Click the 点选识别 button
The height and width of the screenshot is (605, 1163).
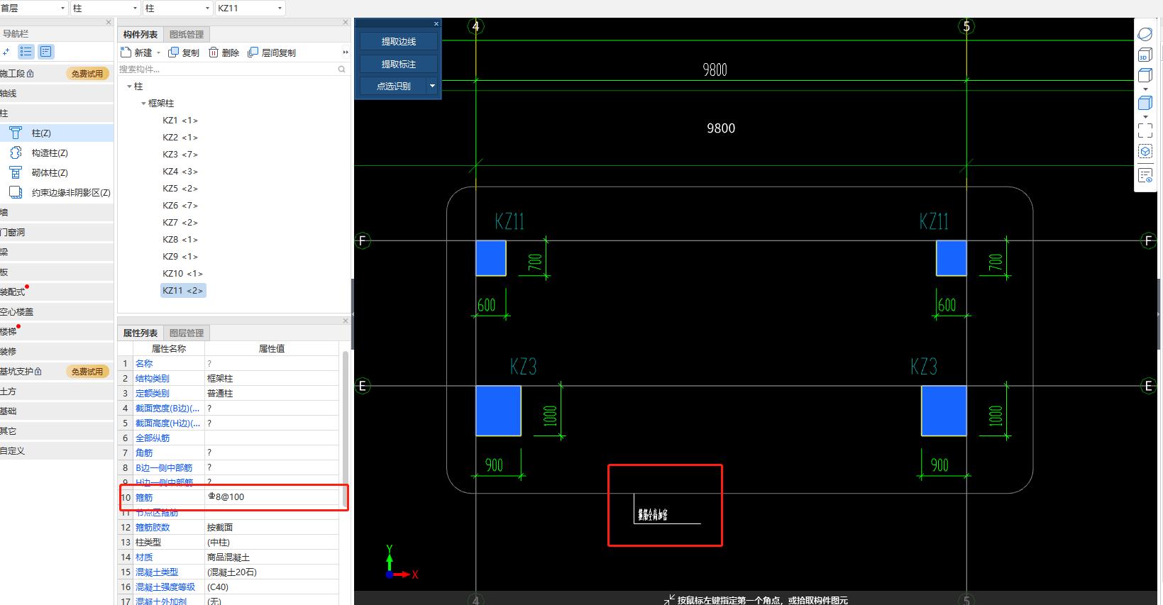coord(393,86)
